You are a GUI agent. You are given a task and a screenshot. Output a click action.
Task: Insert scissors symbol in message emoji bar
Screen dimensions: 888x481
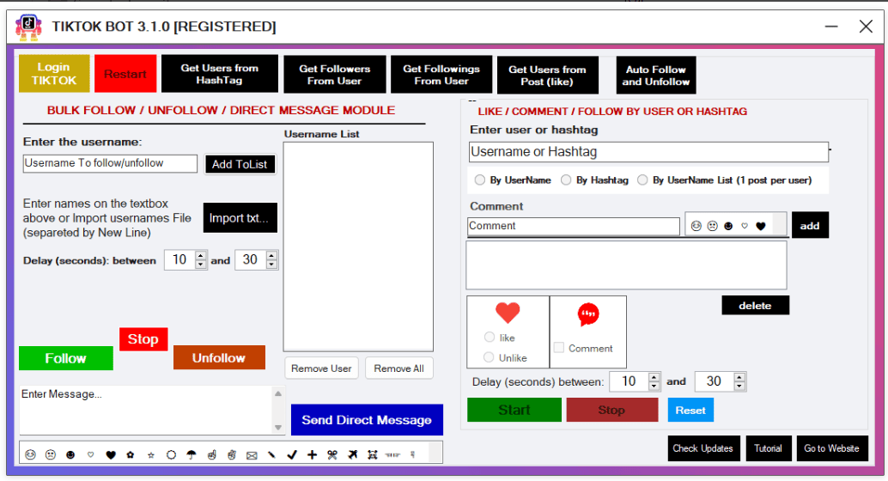point(332,454)
